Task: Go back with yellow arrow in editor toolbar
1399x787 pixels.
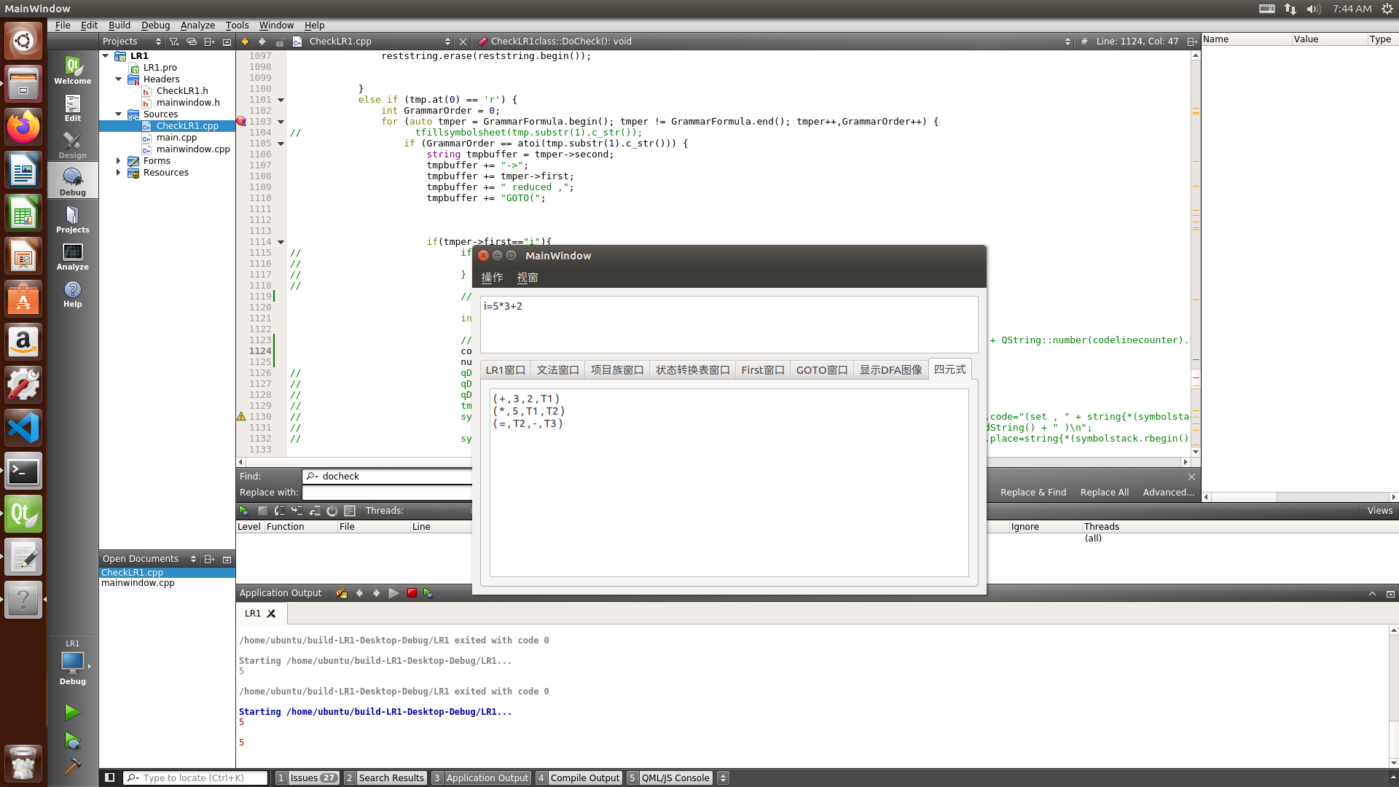Action: (x=245, y=42)
